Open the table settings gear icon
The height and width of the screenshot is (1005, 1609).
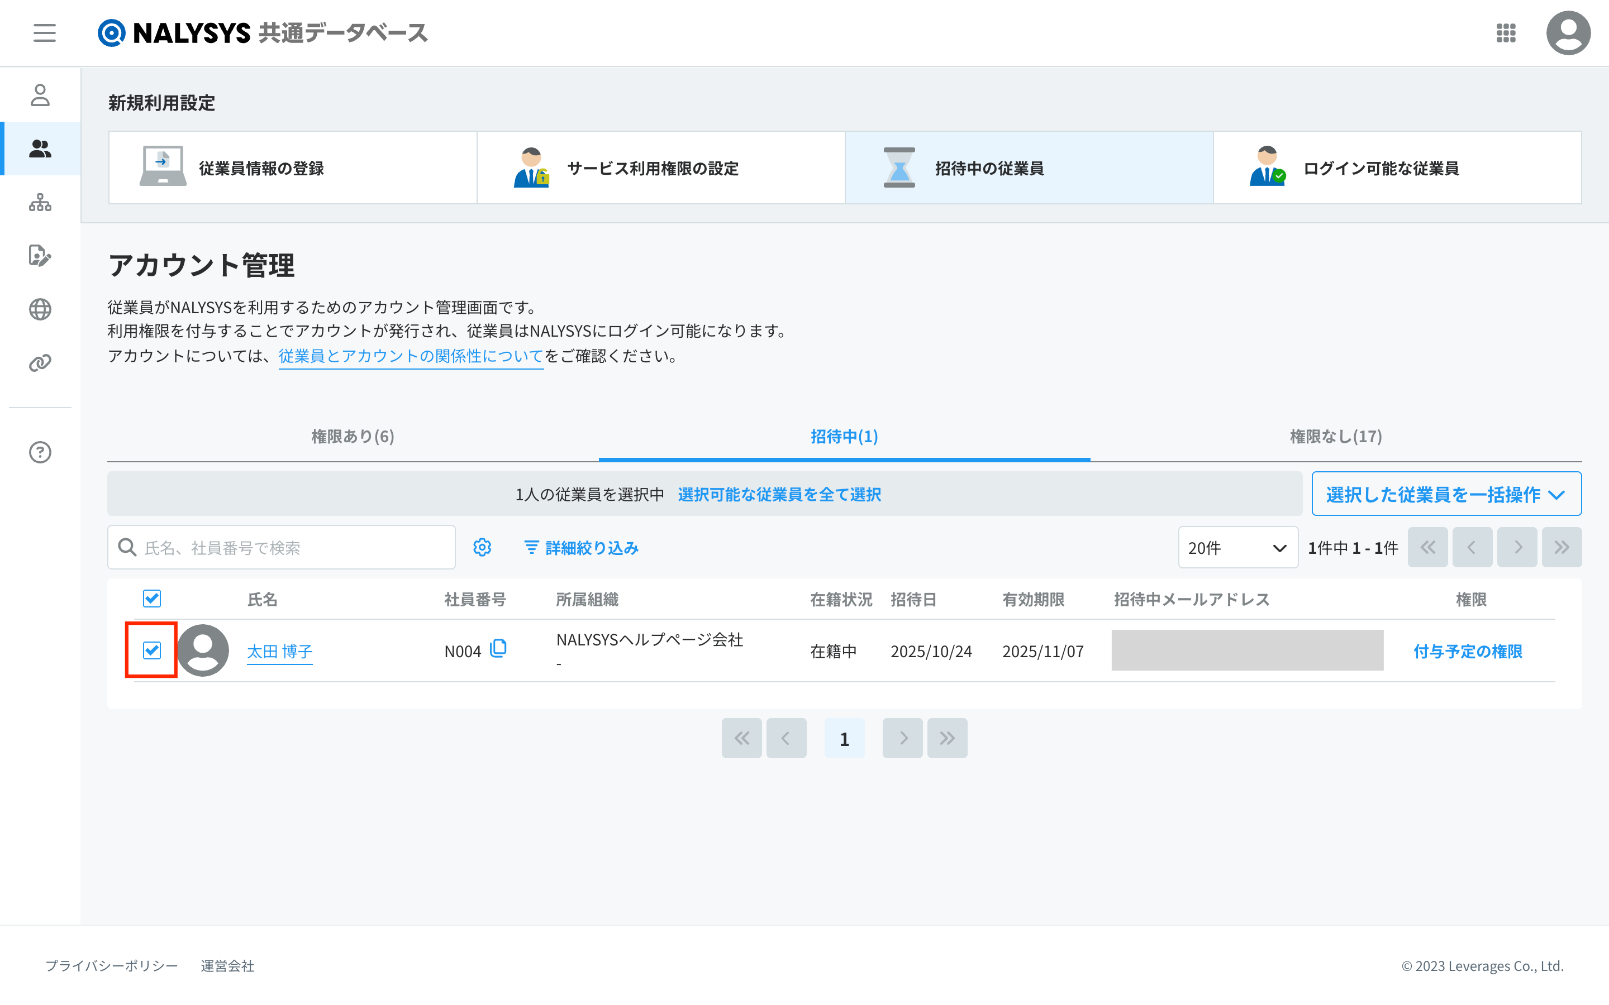[x=482, y=547]
